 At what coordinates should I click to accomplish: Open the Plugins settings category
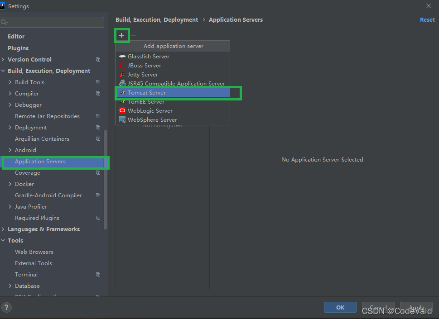point(18,48)
